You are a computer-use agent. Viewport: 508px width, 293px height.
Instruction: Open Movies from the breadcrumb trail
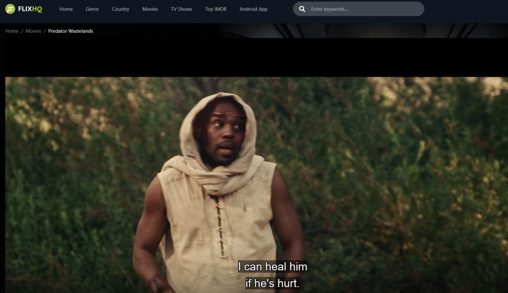33,31
